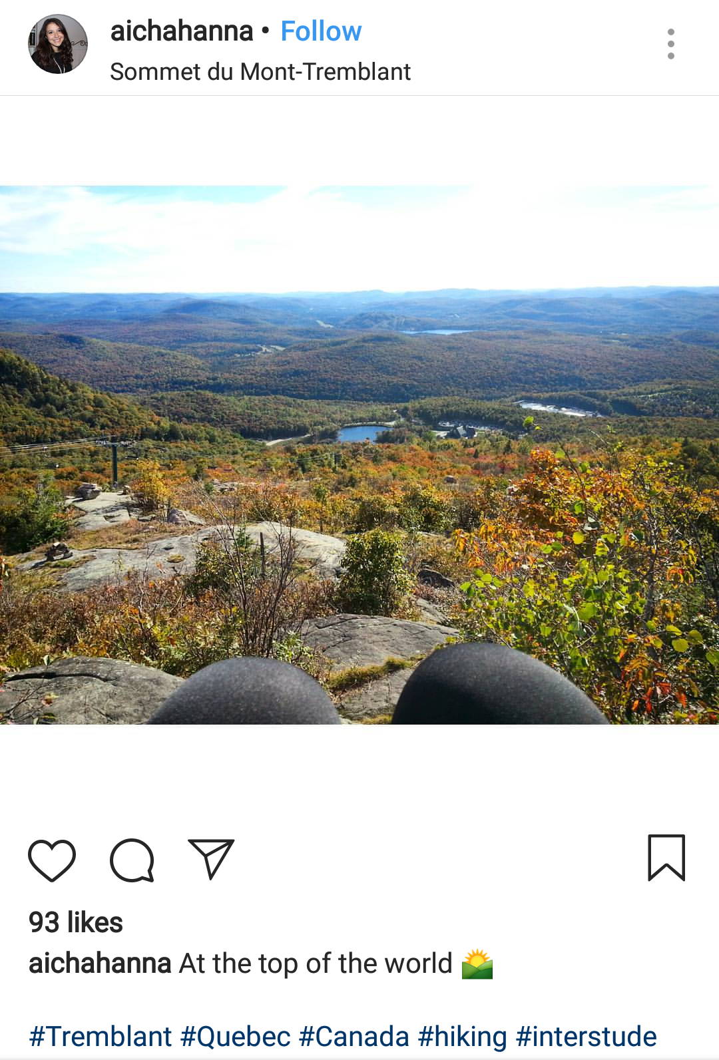
Task: Tap the sunrise emoji in caption
Action: coord(477,964)
